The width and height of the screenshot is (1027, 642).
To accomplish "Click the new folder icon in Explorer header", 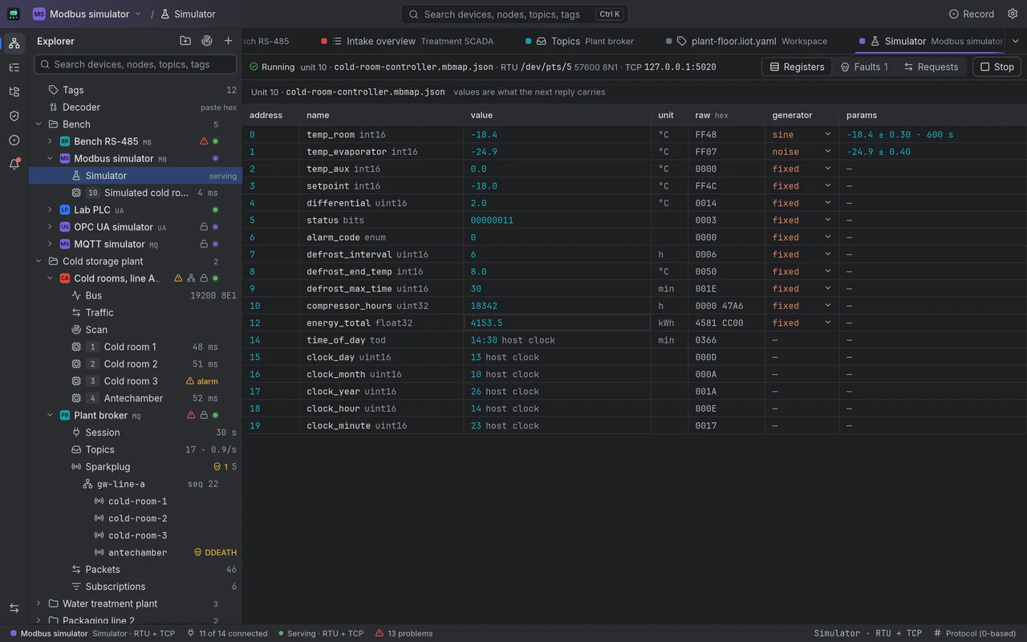I will (x=185, y=41).
